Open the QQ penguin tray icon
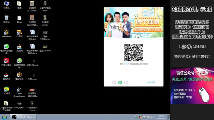Viewport: 214px width, 120px height. point(140,117)
